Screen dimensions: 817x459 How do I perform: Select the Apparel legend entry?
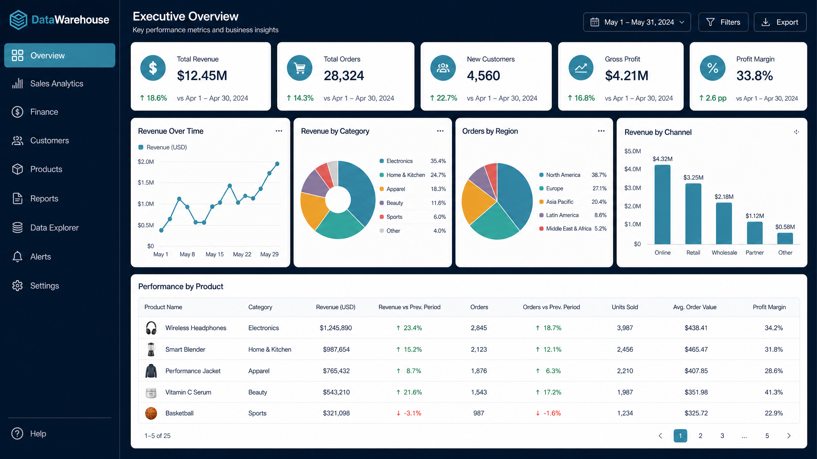[x=412, y=189]
